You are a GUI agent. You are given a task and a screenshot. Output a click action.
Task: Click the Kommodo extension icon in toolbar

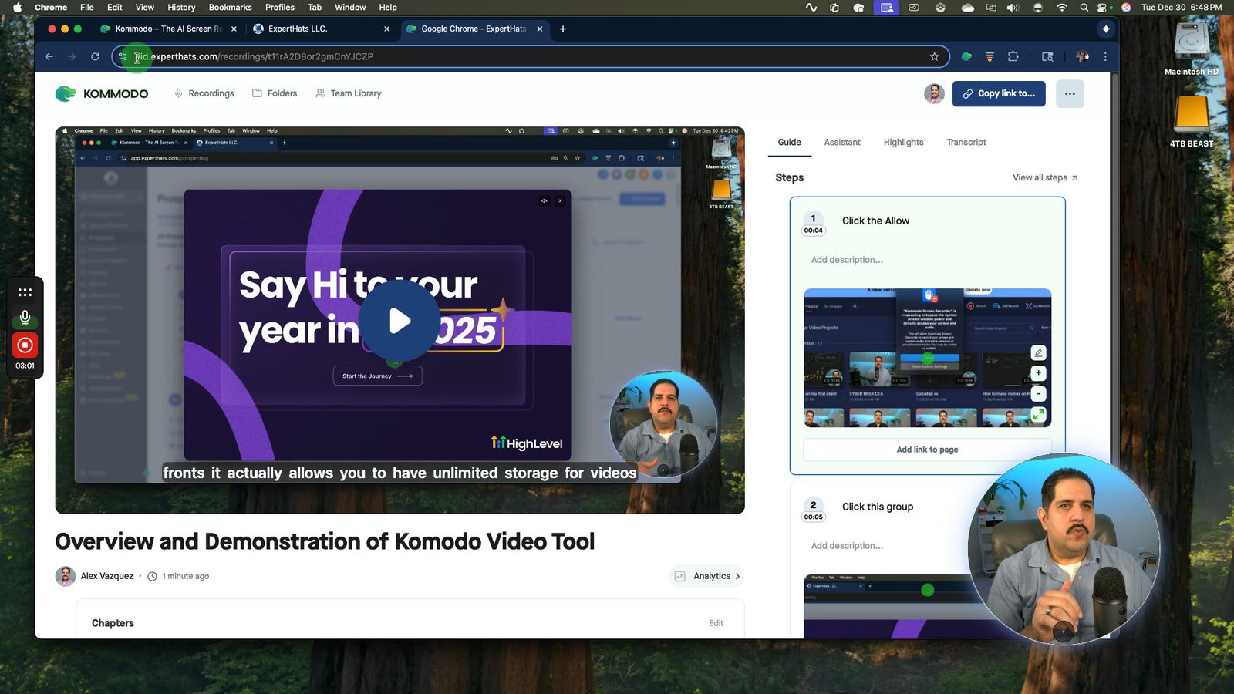click(x=966, y=56)
